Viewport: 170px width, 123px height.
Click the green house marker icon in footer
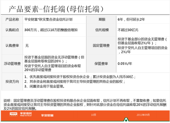tap(126, 120)
